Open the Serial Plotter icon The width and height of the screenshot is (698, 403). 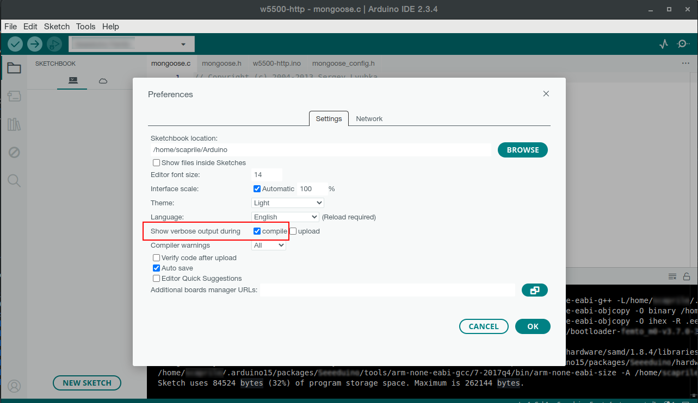pos(663,44)
